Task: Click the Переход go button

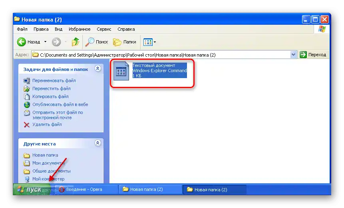Action: click(x=313, y=55)
